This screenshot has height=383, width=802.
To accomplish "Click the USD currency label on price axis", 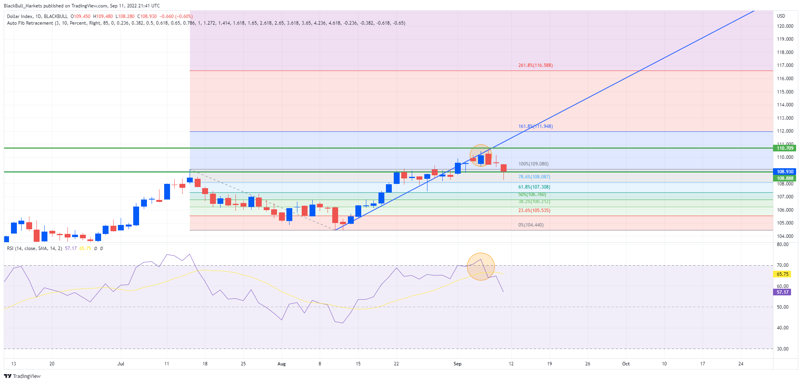I will pos(781,16).
